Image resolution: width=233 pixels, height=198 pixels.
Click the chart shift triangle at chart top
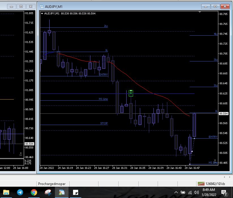click(x=200, y=12)
